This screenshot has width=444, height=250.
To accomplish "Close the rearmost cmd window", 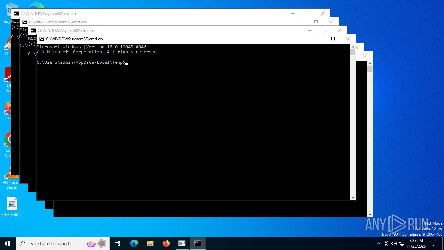I will pos(323,14).
